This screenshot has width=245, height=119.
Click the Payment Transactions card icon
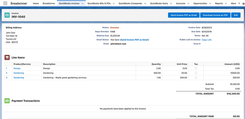(x=7, y=101)
